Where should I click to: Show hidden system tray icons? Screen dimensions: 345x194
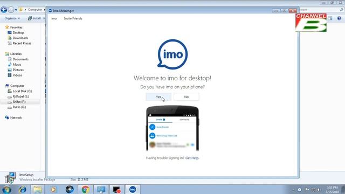tap(293, 190)
